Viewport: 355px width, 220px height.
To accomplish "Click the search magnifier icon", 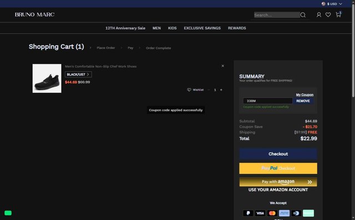I will coord(303,15).
